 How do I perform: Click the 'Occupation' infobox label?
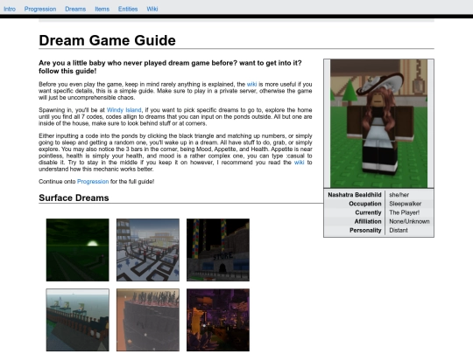pyautogui.click(x=365, y=204)
